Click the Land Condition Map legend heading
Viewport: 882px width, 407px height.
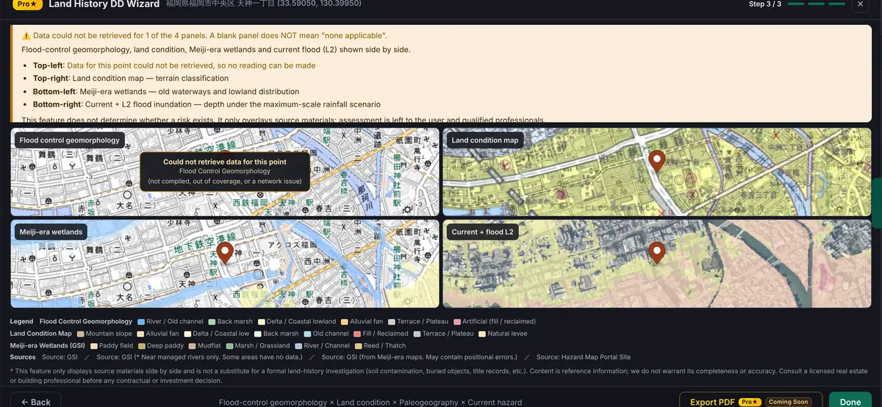click(41, 334)
